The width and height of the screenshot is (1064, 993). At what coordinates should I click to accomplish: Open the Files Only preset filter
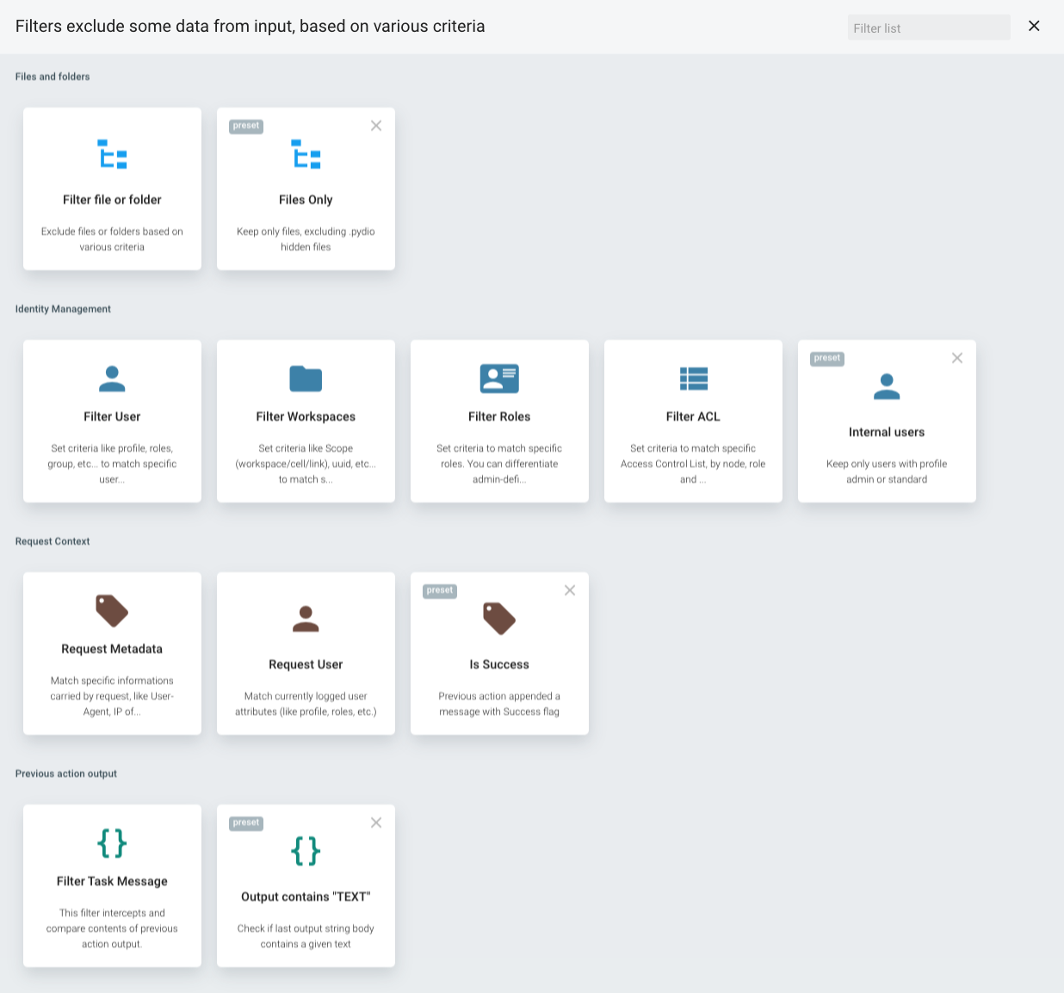pos(306,155)
